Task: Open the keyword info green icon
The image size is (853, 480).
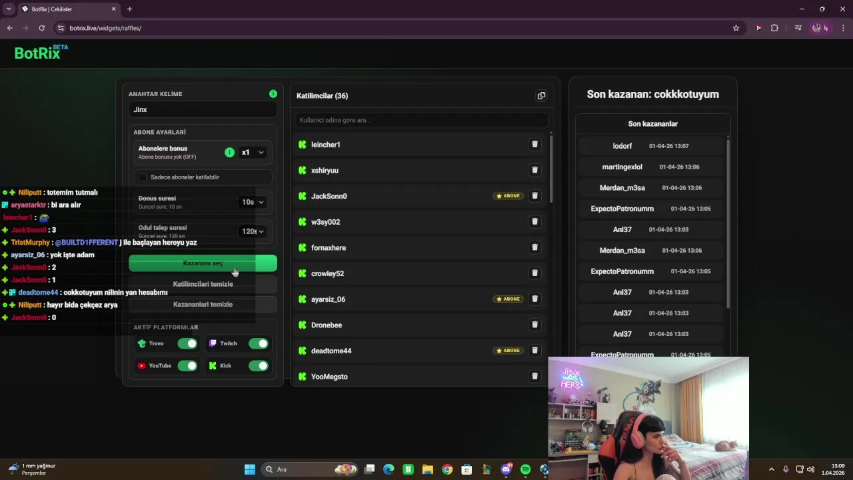Action: point(273,94)
